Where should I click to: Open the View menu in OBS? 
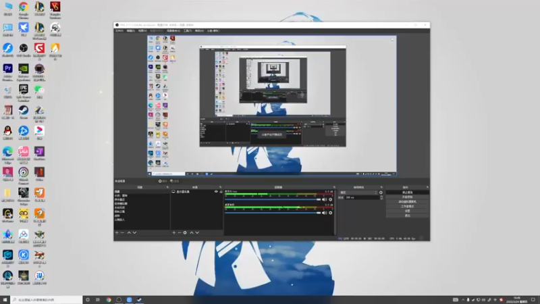coord(142,30)
